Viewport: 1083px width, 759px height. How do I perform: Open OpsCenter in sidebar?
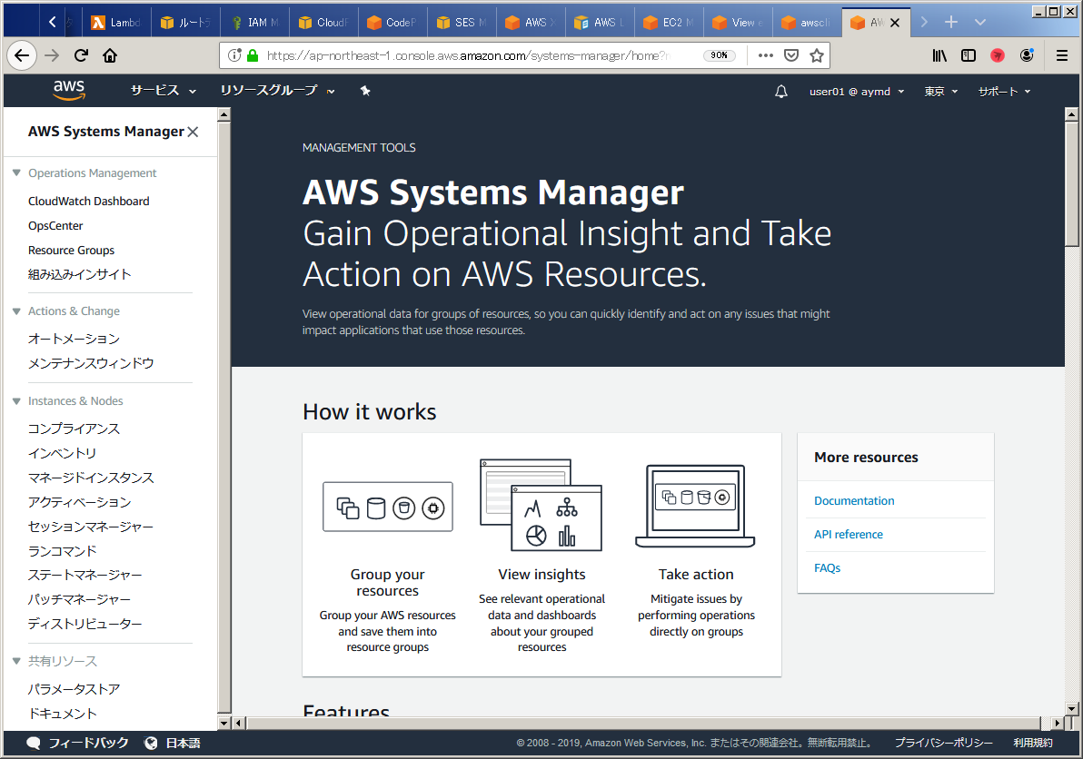pos(55,226)
